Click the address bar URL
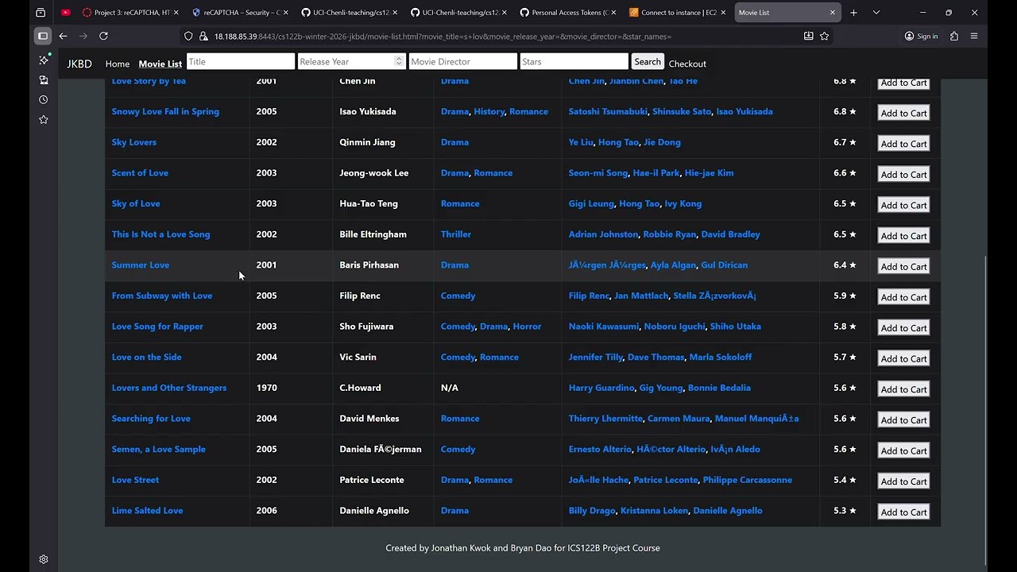The image size is (1017, 572). click(443, 36)
